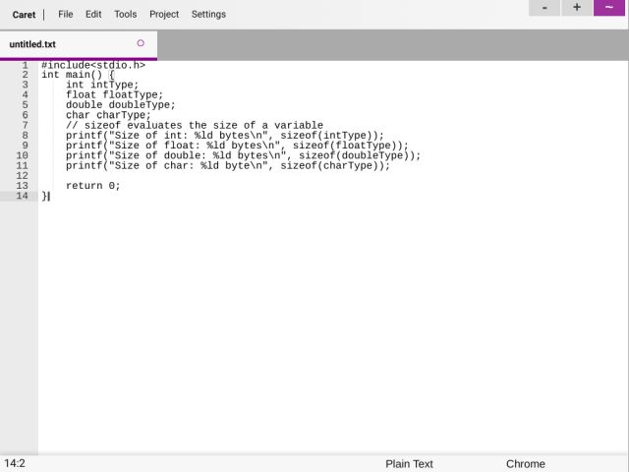629x472 pixels.
Task: Click the highlighted line number 14
Action: 22,196
